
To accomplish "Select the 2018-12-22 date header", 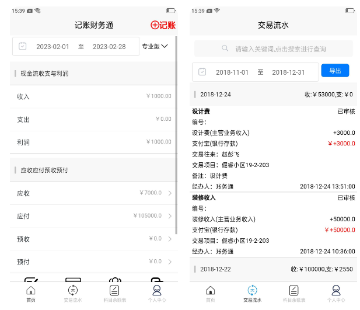I will [x=273, y=269].
